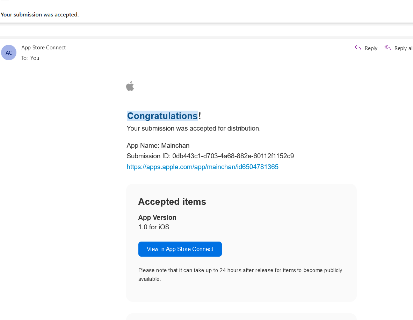The width and height of the screenshot is (413, 320).
Task: Click View in App Store Connect button
Action: click(180, 249)
